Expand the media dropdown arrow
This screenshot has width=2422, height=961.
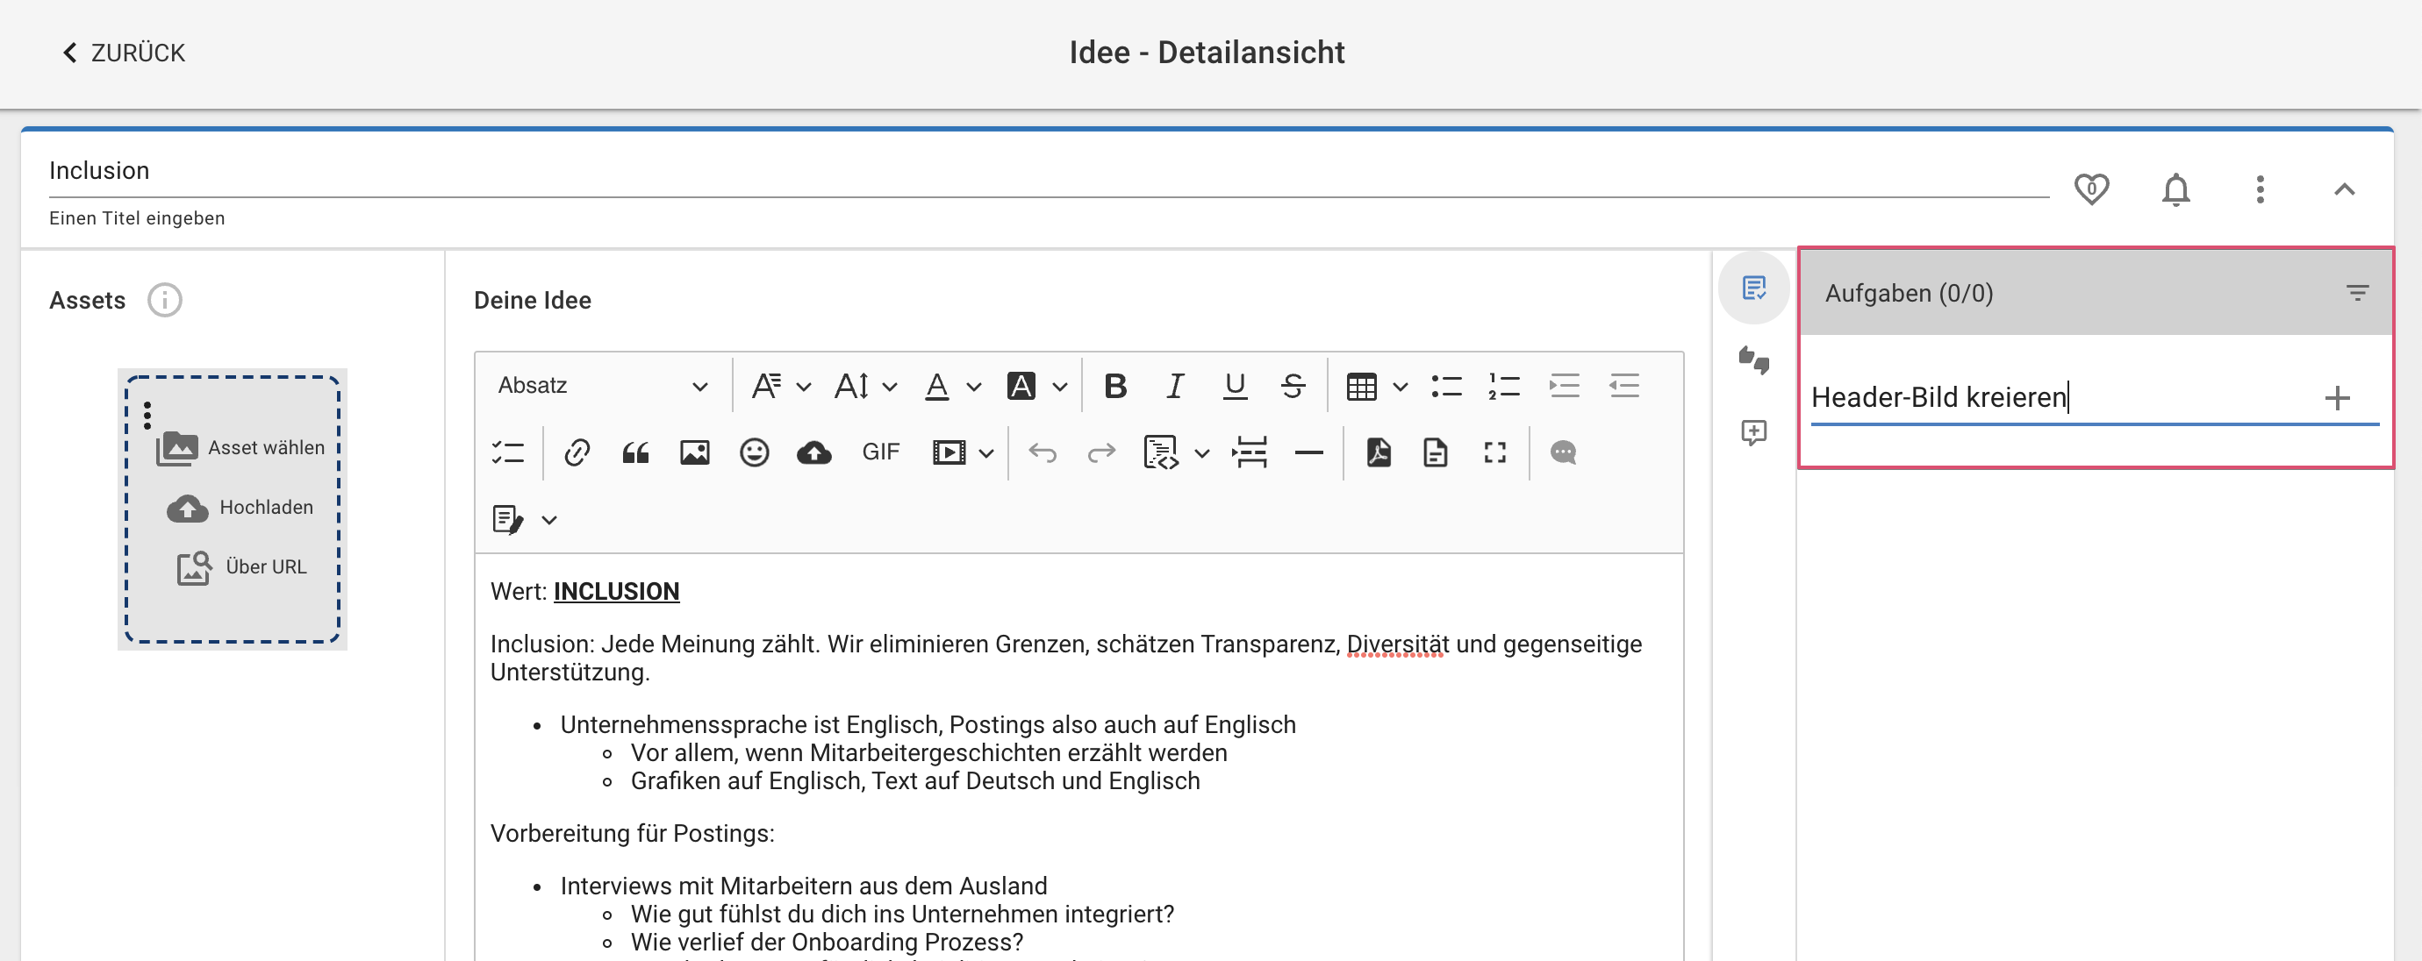click(986, 453)
